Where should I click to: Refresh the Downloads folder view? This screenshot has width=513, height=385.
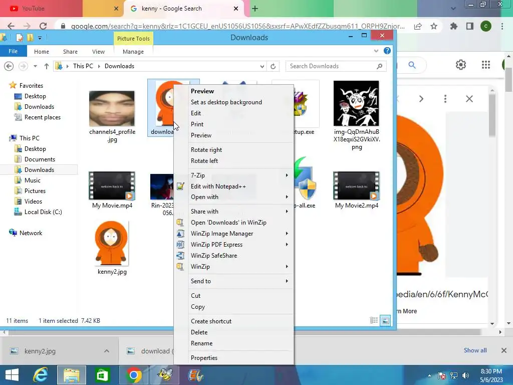(x=273, y=66)
